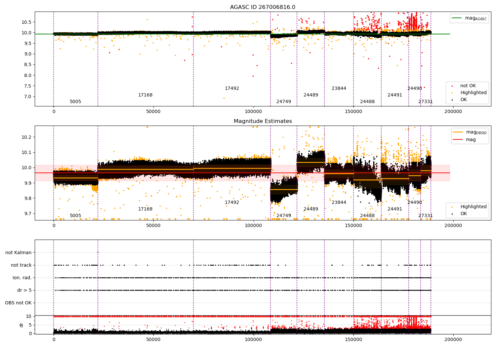Click the 'OBS not OK' row label

coord(18,303)
